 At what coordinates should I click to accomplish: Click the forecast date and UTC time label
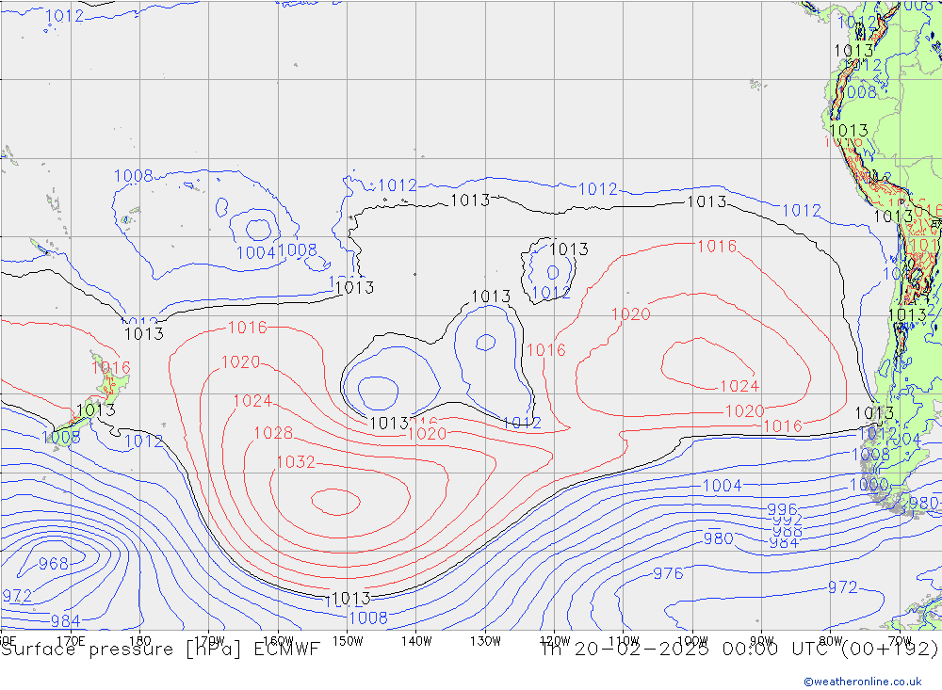739,650
